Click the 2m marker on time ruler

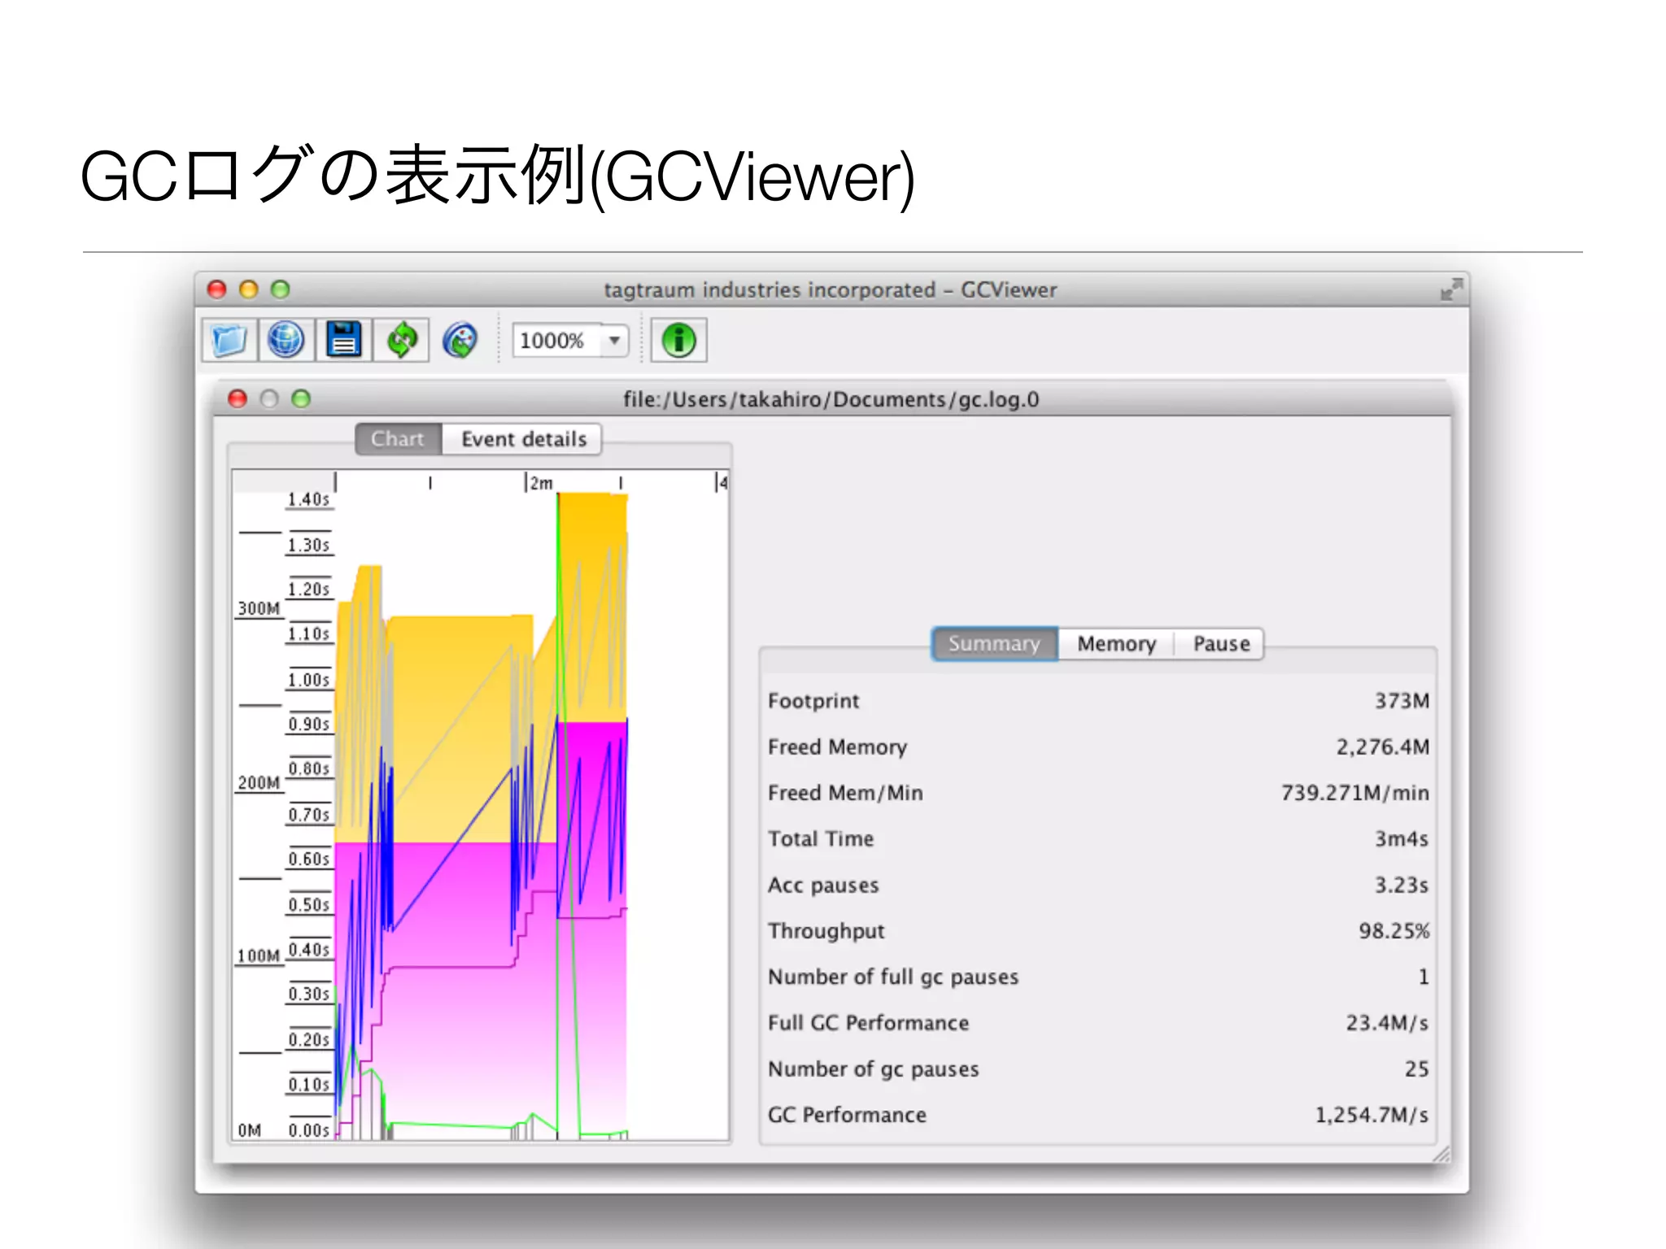coord(540,483)
